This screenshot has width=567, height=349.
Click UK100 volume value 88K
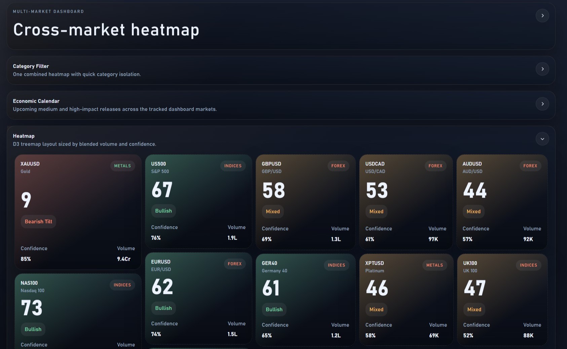[x=528, y=335]
